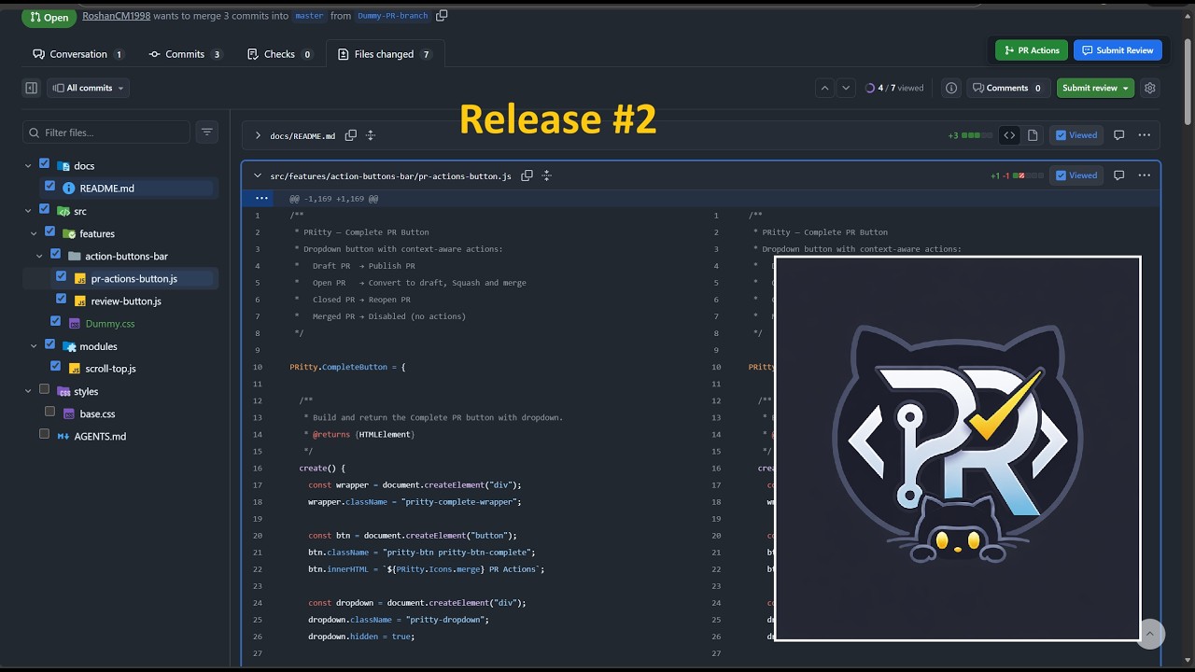1195x672 pixels.
Task: Open the Dummy-PR-branch link
Action: point(393,15)
